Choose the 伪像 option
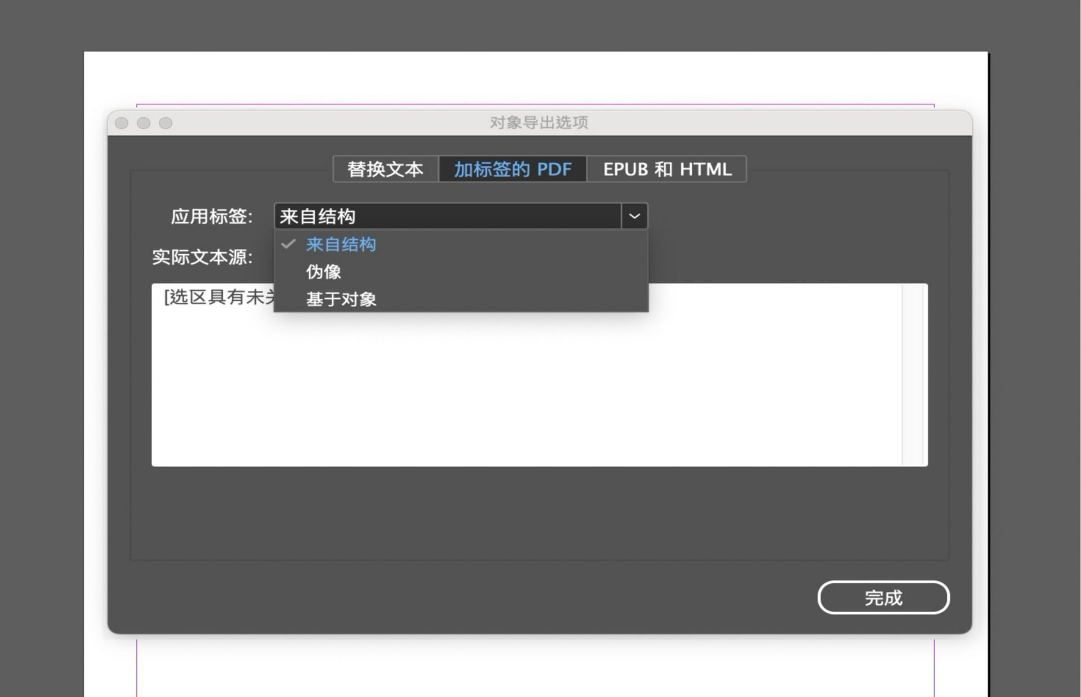Screen dimensions: 1081x697 pos(324,272)
